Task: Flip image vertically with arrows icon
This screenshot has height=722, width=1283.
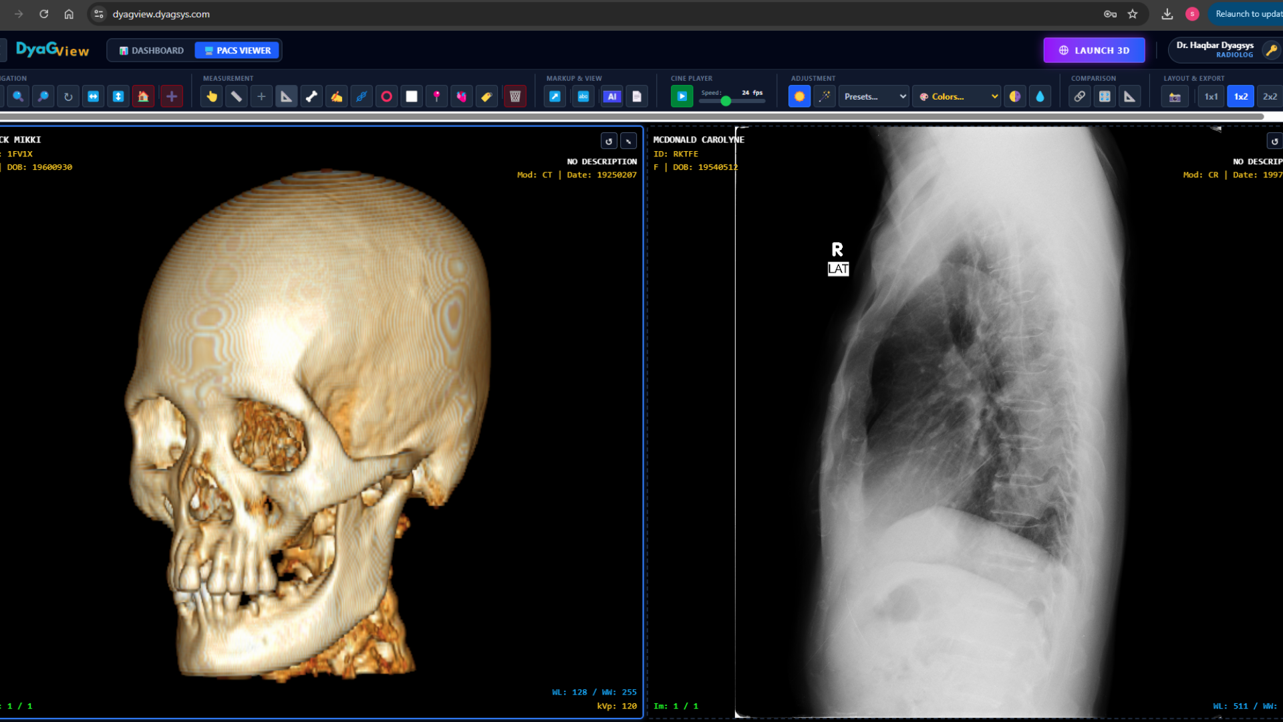Action: click(x=118, y=96)
